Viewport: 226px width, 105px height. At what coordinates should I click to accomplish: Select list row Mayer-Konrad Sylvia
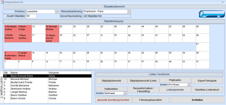47,76
